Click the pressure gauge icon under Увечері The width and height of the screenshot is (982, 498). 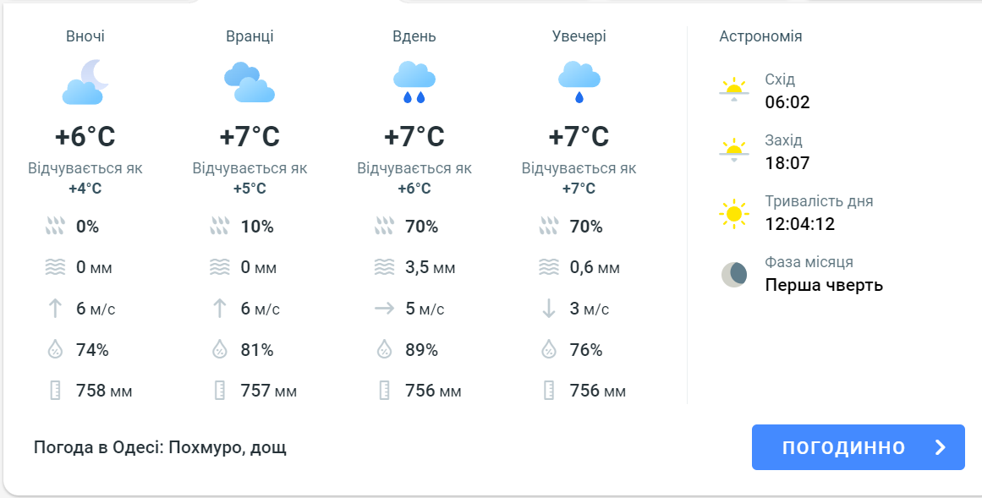pos(549,391)
